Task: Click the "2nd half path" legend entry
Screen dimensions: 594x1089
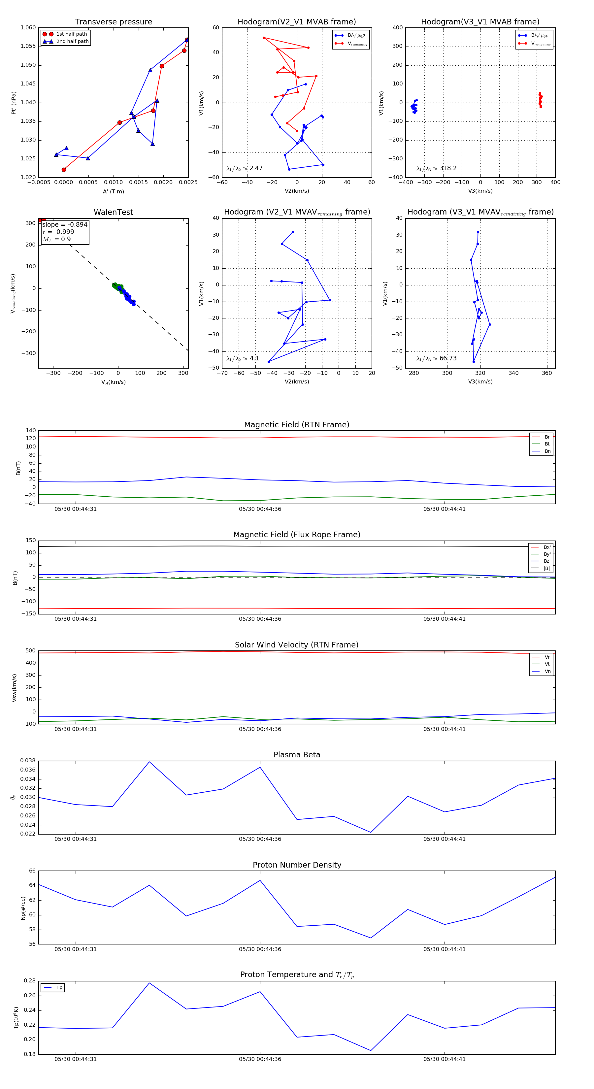Action: pyautogui.click(x=65, y=42)
